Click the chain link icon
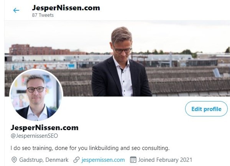This screenshot has width=230, height=166. 76,160
